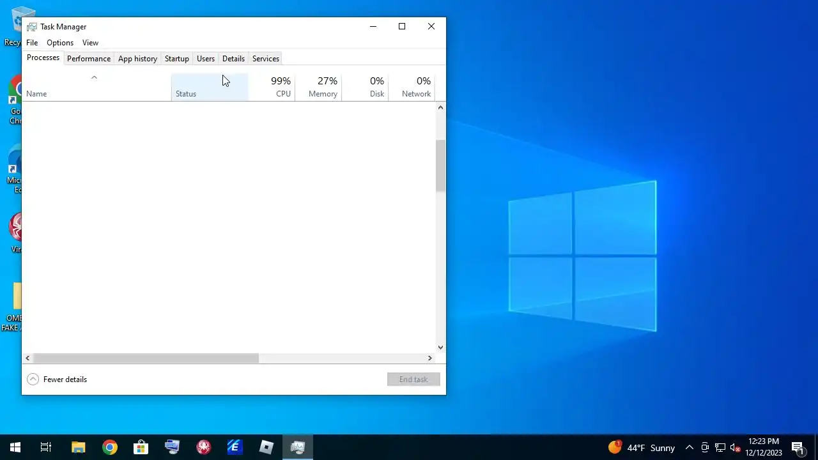The height and width of the screenshot is (460, 818).
Task: Switch to the Services tab
Action: pyautogui.click(x=266, y=59)
